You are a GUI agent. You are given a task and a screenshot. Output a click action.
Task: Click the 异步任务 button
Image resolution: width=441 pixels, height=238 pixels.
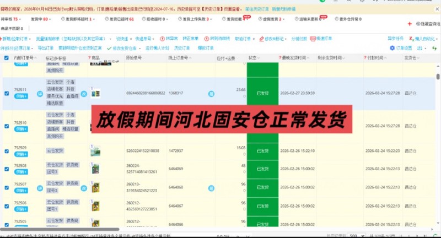point(395,39)
